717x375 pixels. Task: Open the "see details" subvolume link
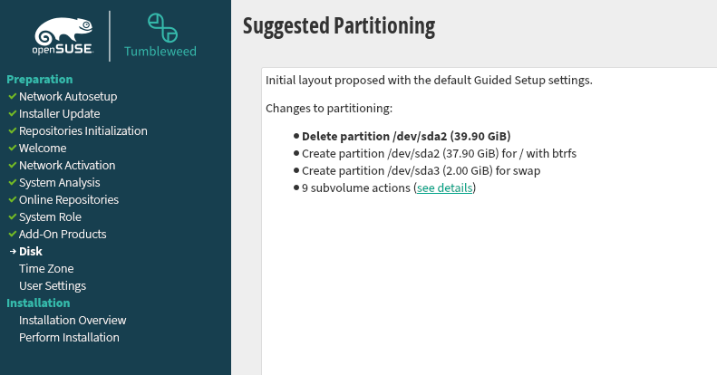pos(444,188)
